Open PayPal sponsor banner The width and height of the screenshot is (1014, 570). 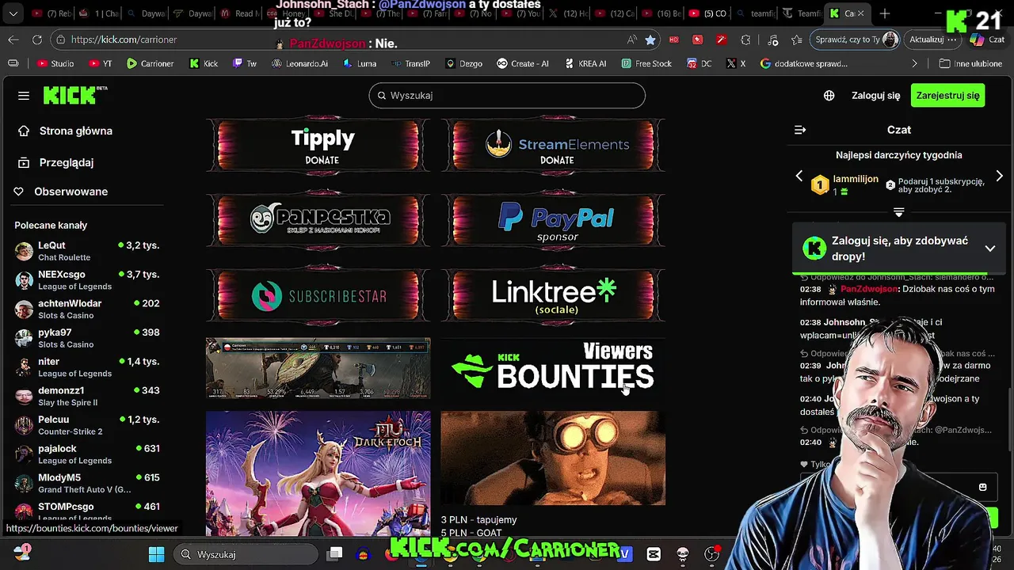[x=553, y=219]
